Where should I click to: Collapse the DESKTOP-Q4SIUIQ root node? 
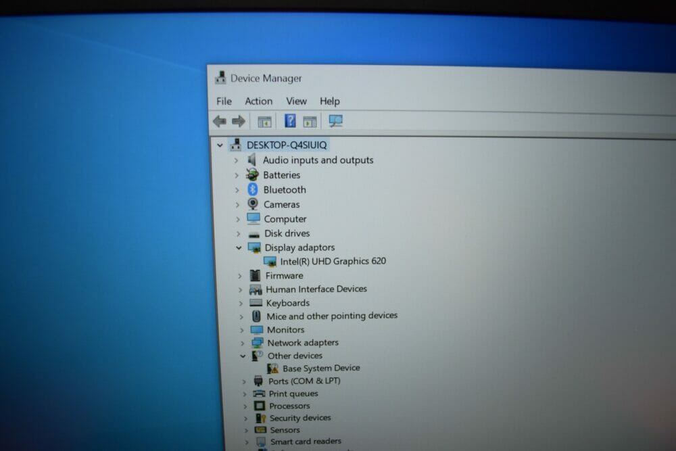220,145
